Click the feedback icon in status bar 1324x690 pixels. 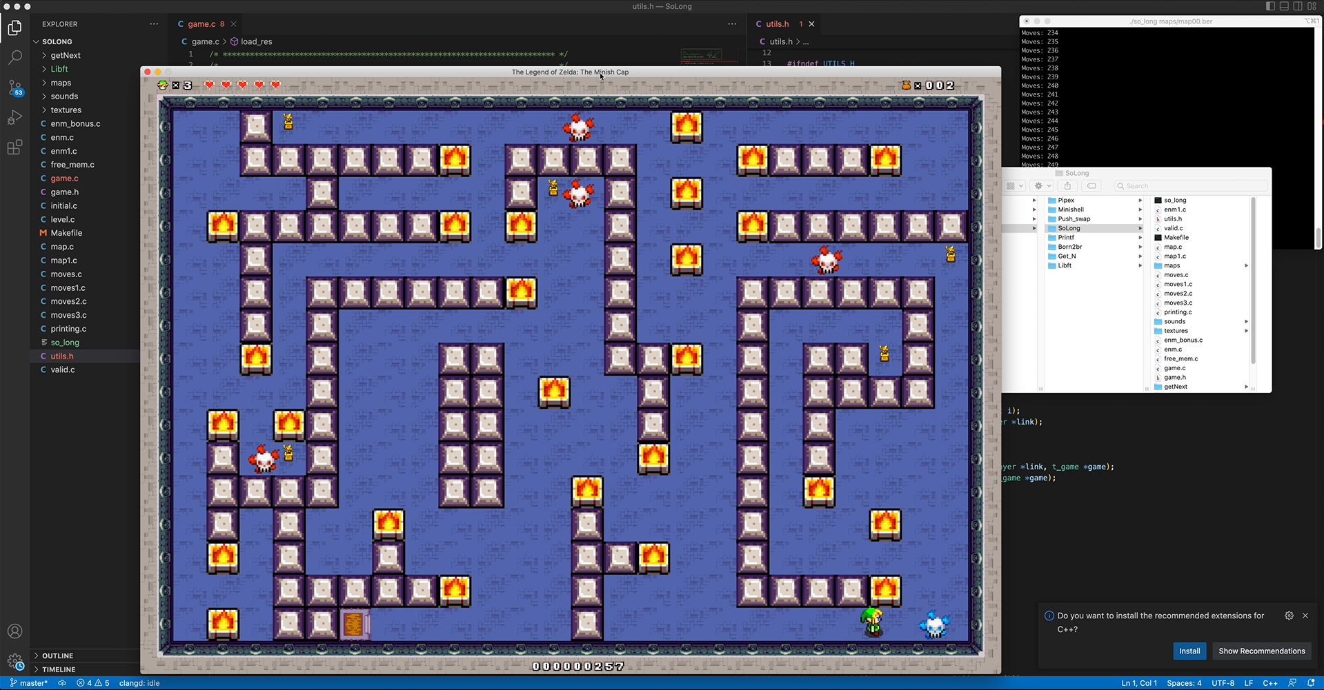point(1292,683)
